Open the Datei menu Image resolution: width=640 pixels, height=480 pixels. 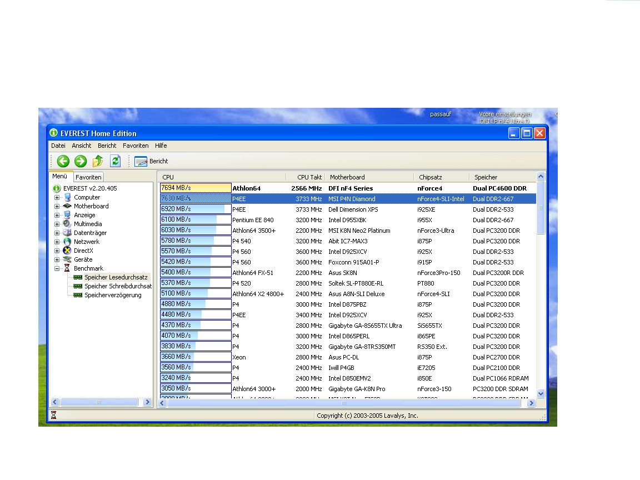58,146
